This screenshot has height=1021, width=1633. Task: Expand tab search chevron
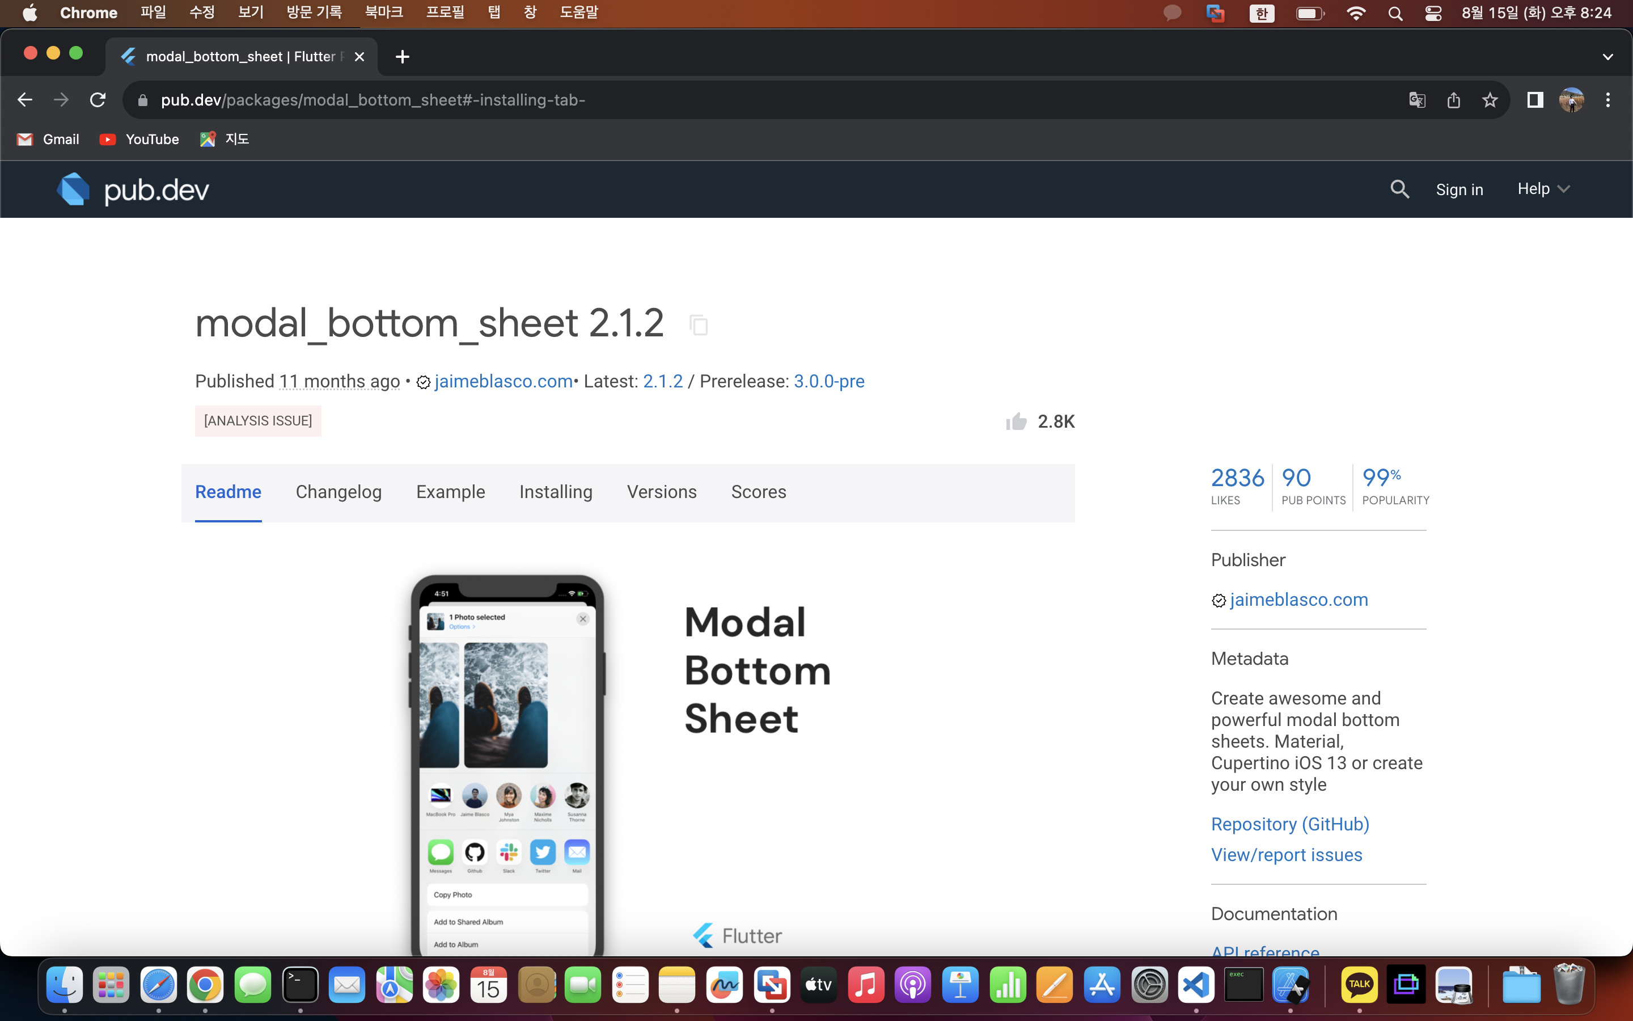[1607, 57]
